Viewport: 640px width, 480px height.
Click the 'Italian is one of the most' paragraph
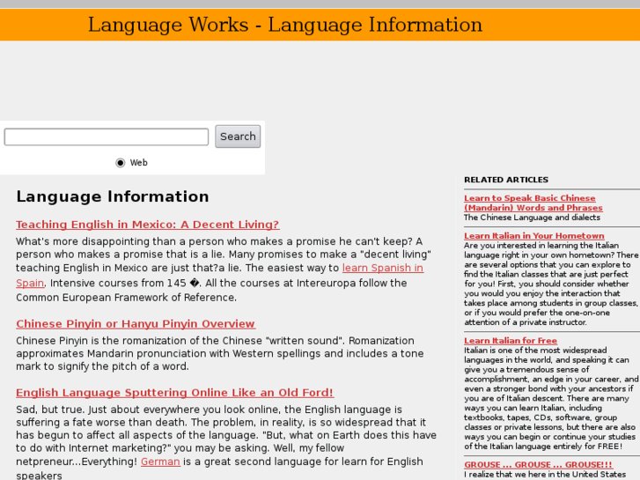tap(551, 398)
